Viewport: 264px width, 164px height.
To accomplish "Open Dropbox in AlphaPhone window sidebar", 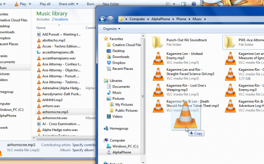I will pyautogui.click(x=116, y=63).
